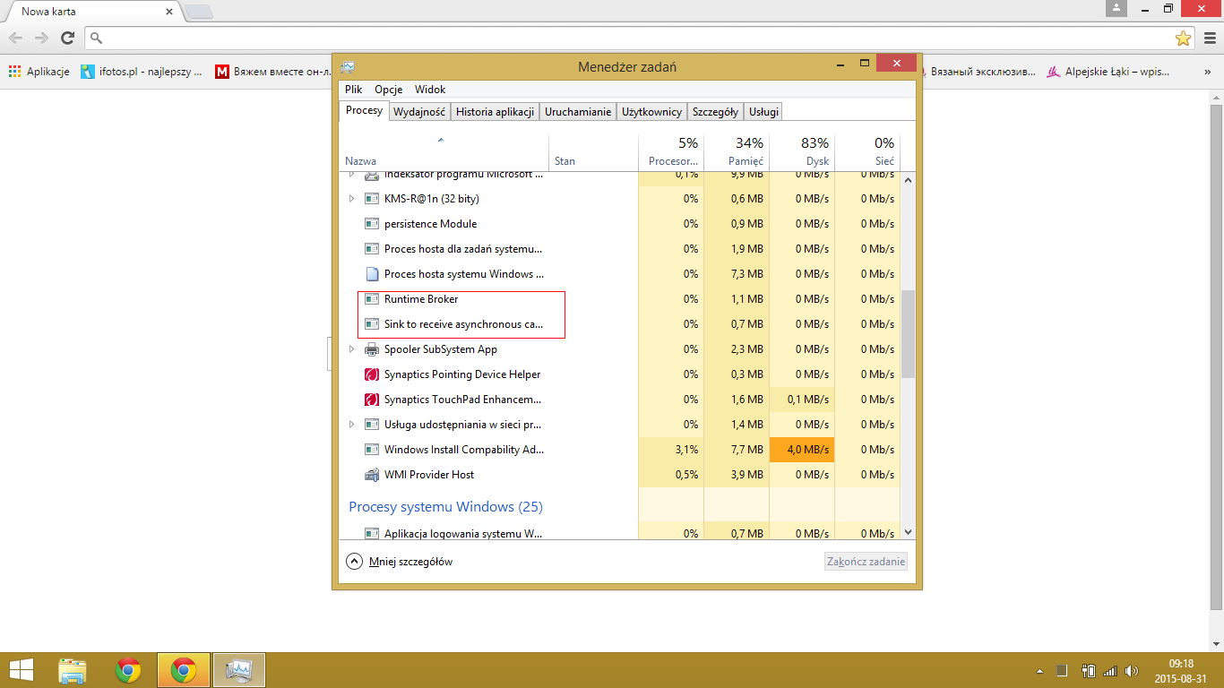Image resolution: width=1224 pixels, height=688 pixels.
Task: Sort by the Dysk column header
Action: tap(802, 152)
